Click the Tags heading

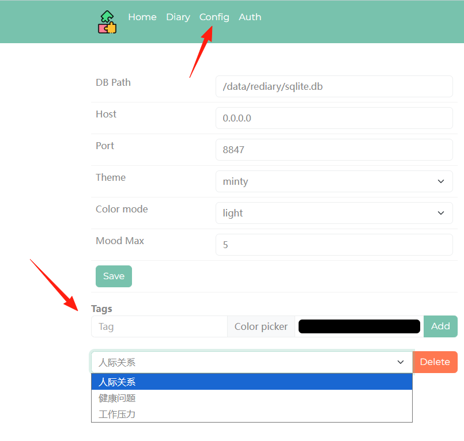[x=101, y=309]
